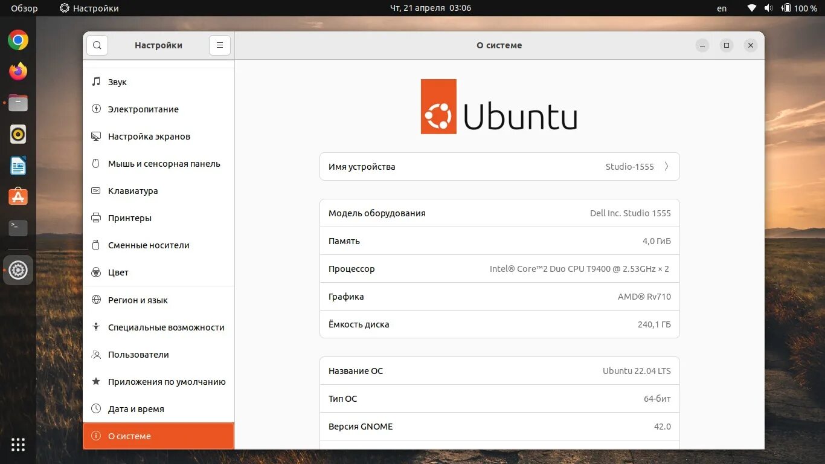Open the Пользователи panel
The height and width of the screenshot is (464, 825).
(x=158, y=354)
